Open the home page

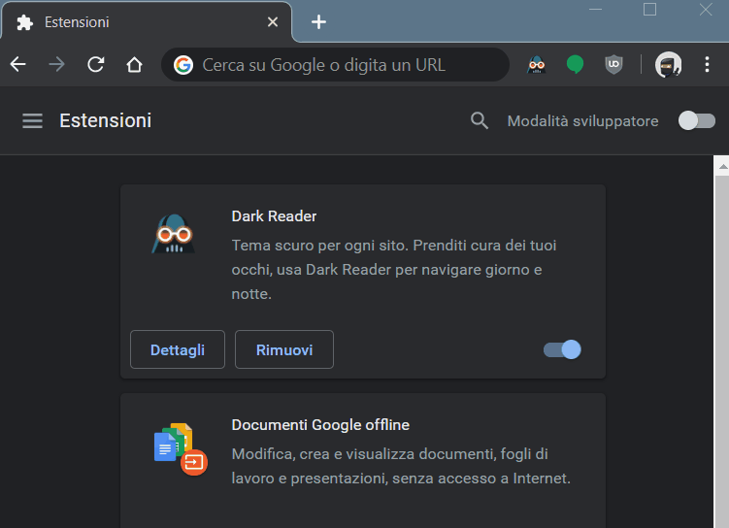pyautogui.click(x=134, y=65)
